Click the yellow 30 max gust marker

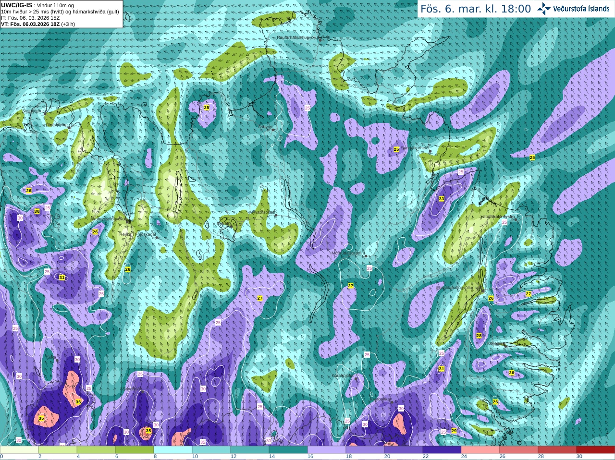[x=37, y=211]
